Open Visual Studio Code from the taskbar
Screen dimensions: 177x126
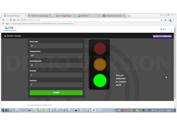(x=64, y=110)
